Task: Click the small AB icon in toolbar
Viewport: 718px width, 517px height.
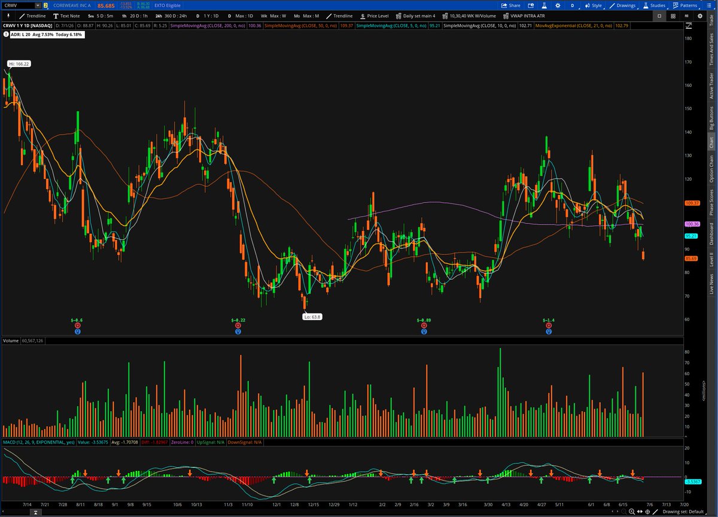Action: click(x=686, y=16)
